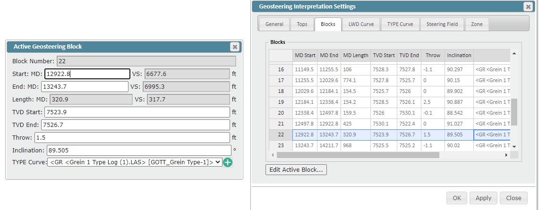This screenshot has height=210, width=539.
Task: Click the Start MD input field
Action: tap(87, 74)
